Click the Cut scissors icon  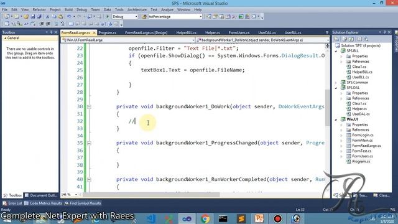tap(47, 17)
